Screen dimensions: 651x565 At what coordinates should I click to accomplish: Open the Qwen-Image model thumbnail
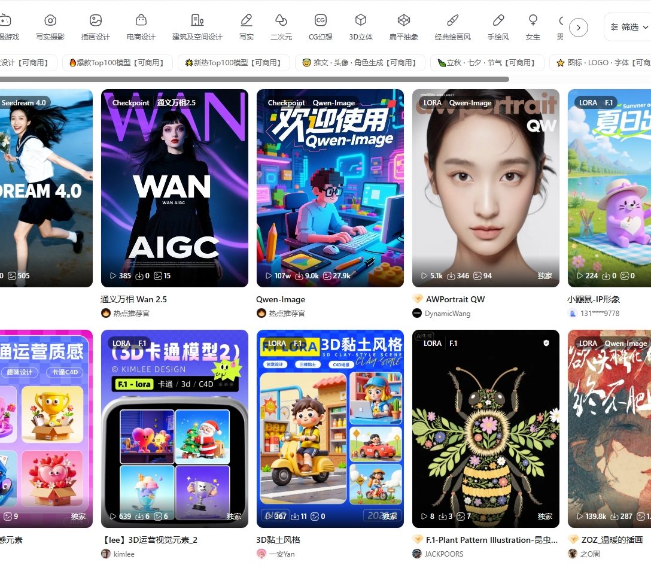tap(330, 189)
